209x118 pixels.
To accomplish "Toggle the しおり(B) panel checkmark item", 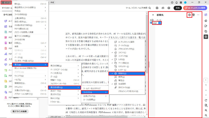I will coord(127,59).
